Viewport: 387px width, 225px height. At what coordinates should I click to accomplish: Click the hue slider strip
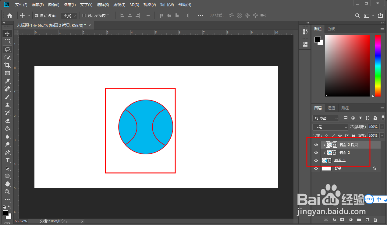click(378, 66)
